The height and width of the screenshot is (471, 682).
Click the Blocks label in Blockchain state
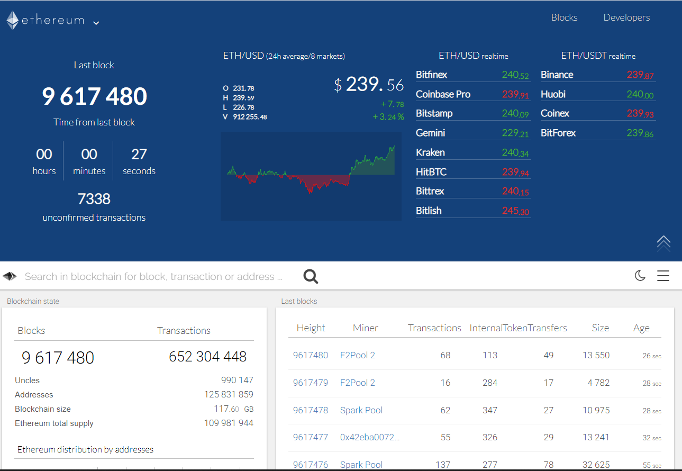[31, 331]
